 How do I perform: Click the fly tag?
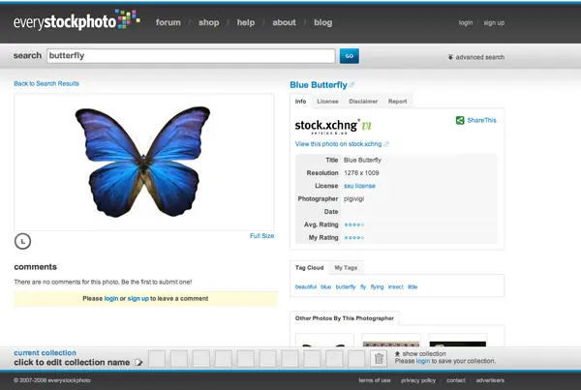coord(363,287)
